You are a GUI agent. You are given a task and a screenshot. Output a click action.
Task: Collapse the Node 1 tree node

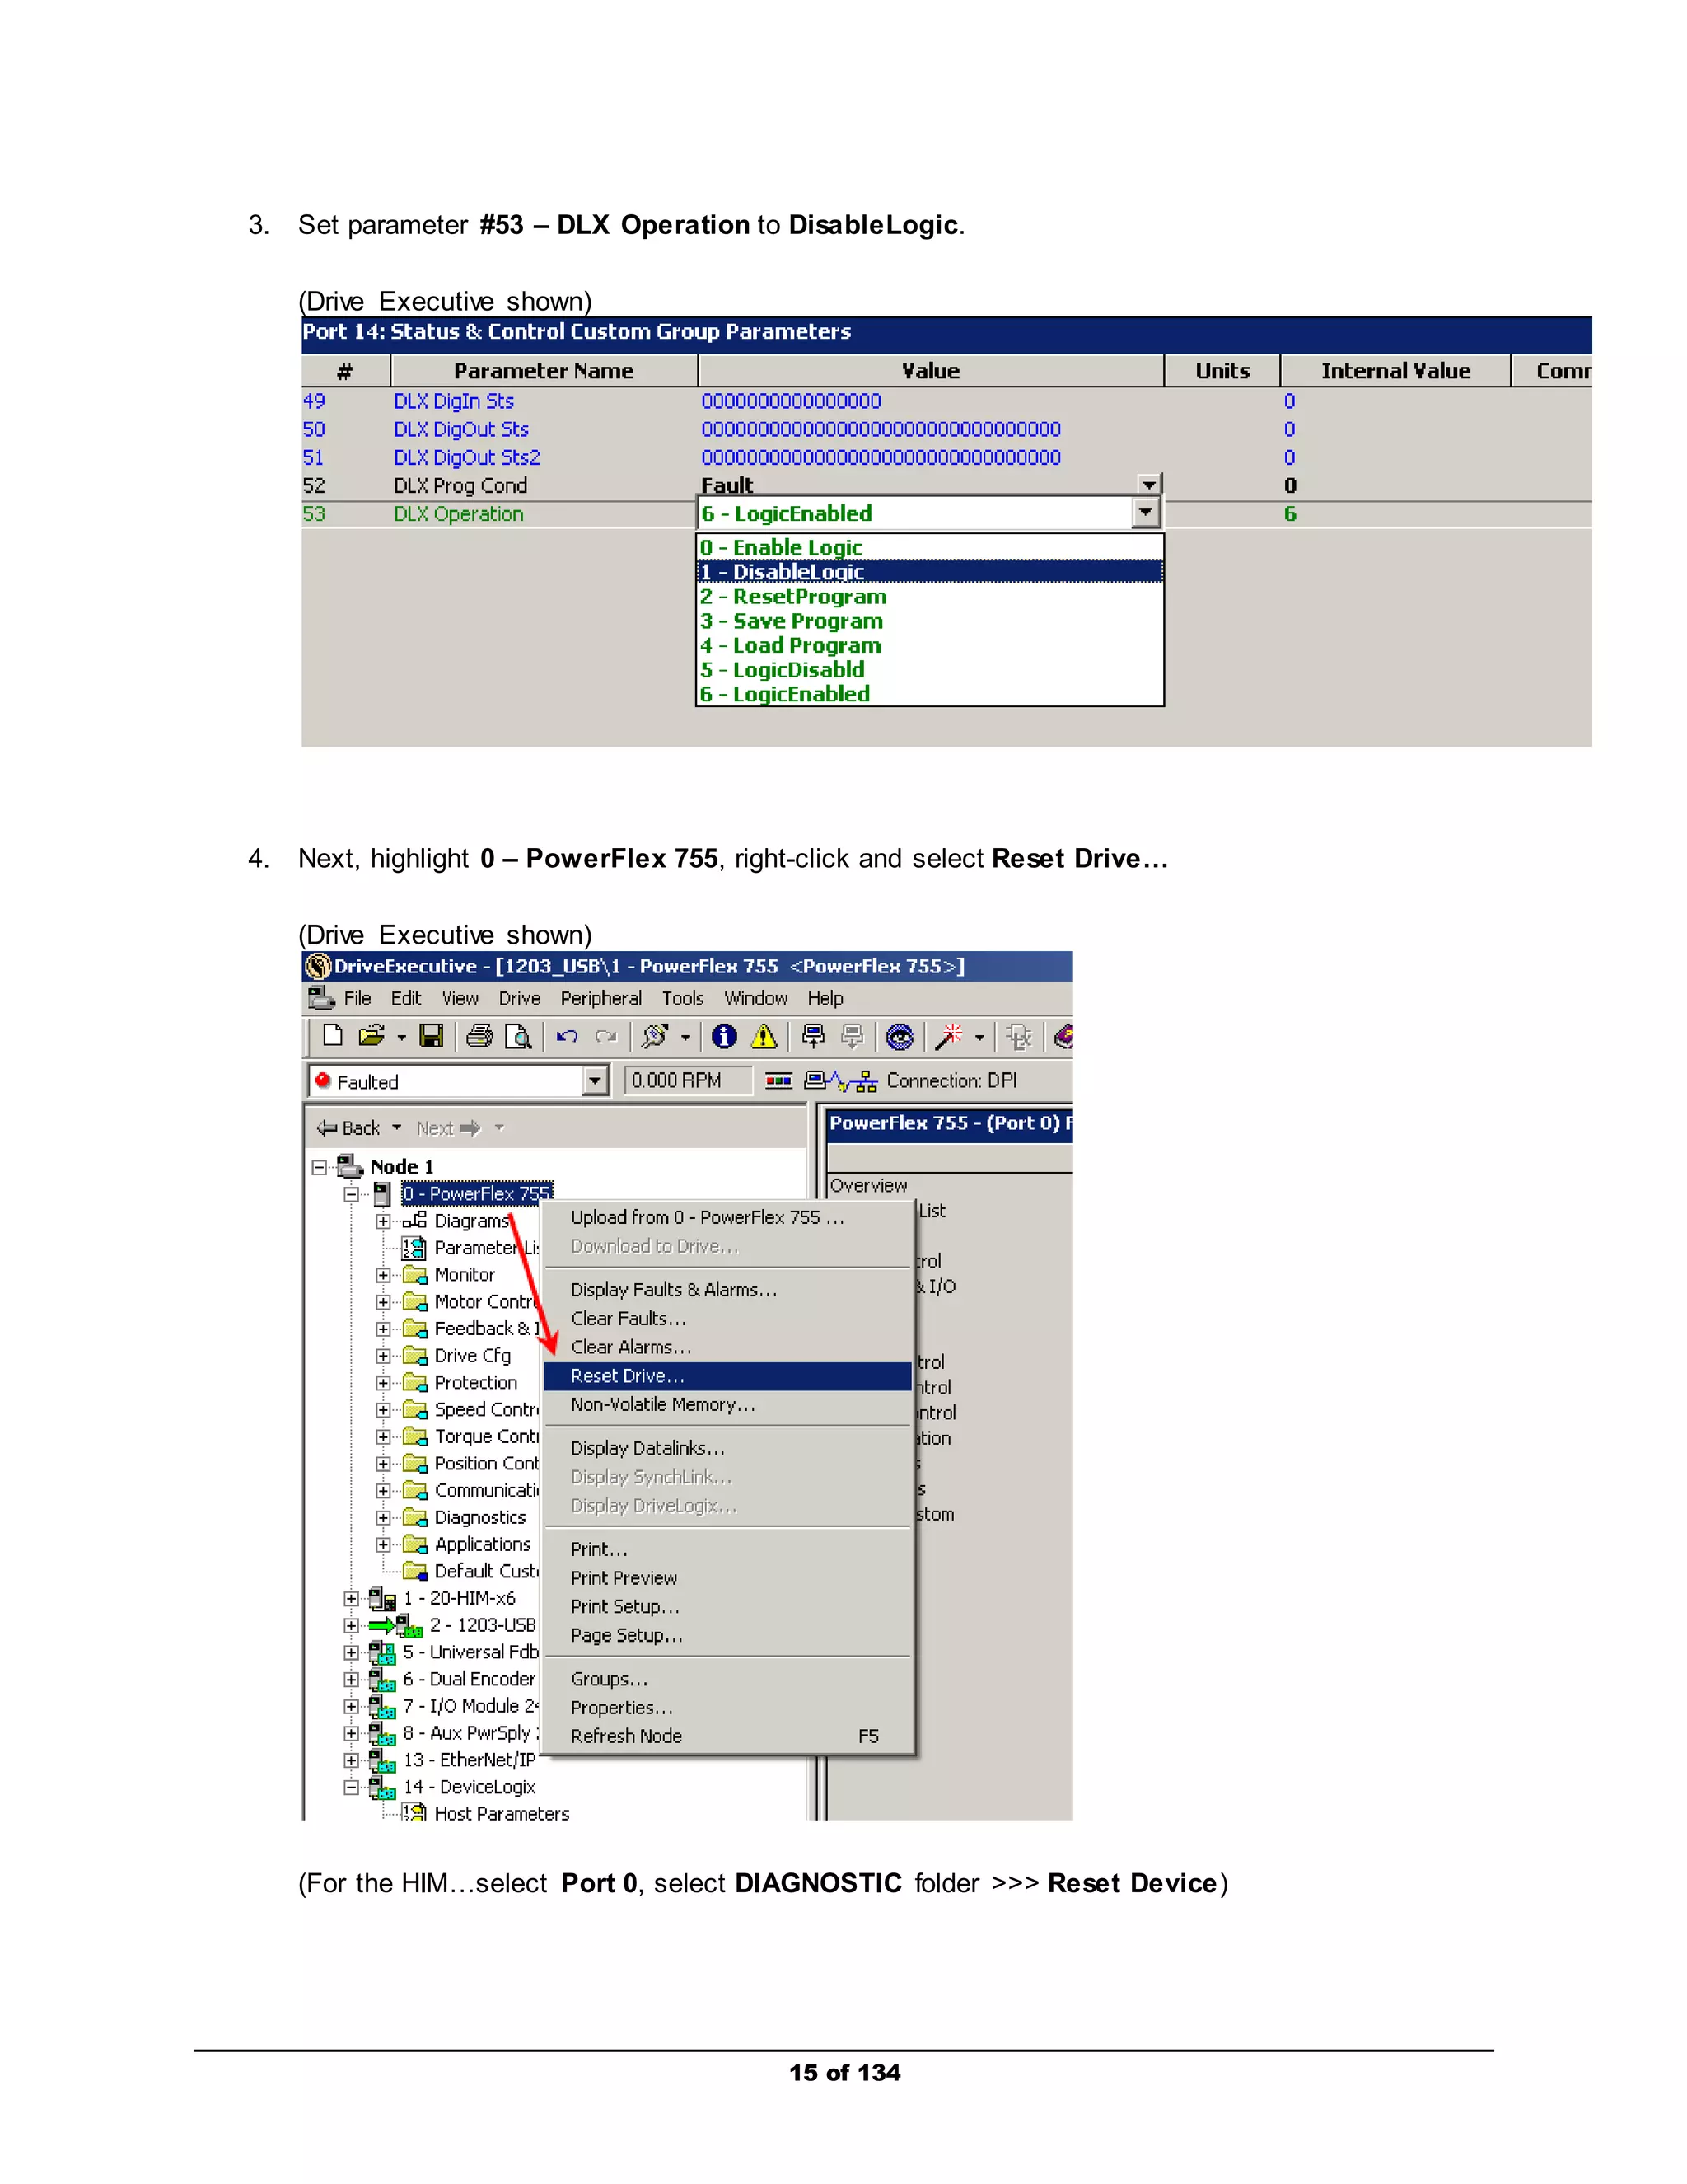[319, 1167]
